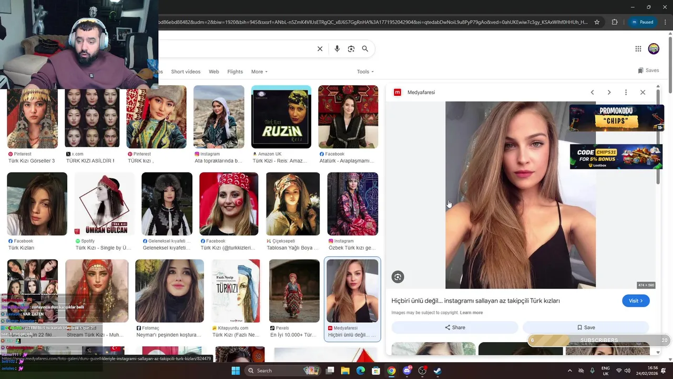This screenshot has height=379, width=673.
Task: Open the Google account avatar
Action: point(654,49)
